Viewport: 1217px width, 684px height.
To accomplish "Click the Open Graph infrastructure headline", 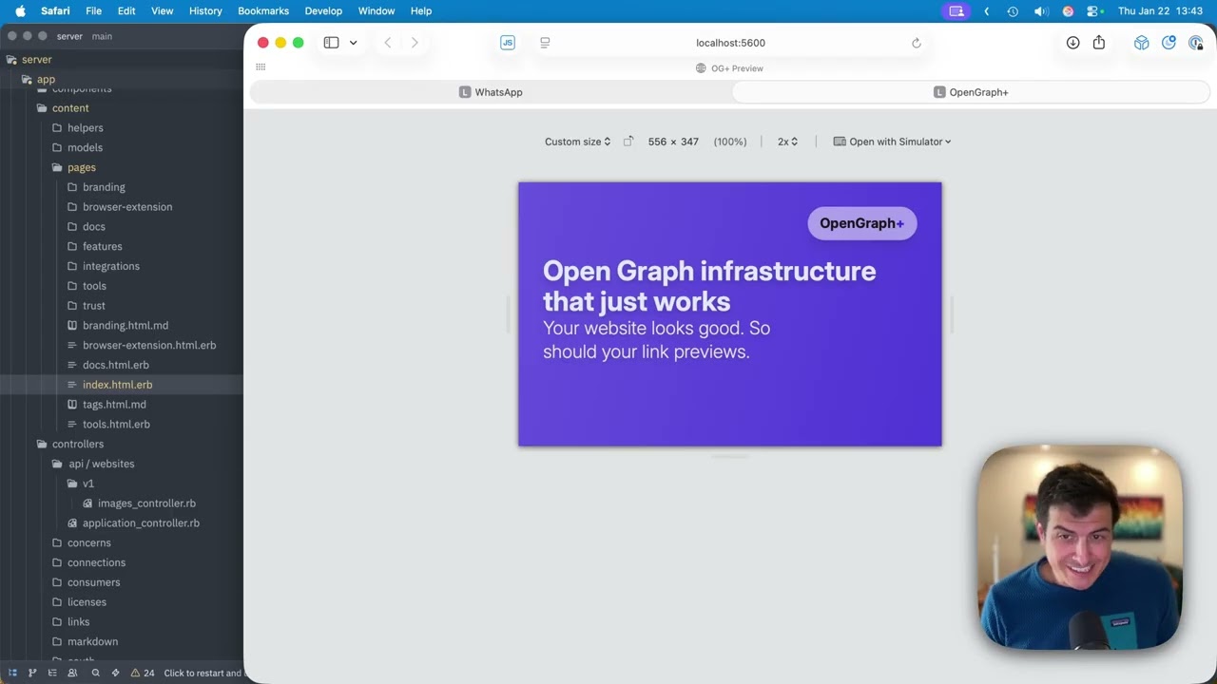I will click(709, 286).
